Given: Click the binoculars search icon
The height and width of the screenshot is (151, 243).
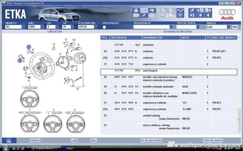Looking at the screenshot, I should tap(152, 10).
